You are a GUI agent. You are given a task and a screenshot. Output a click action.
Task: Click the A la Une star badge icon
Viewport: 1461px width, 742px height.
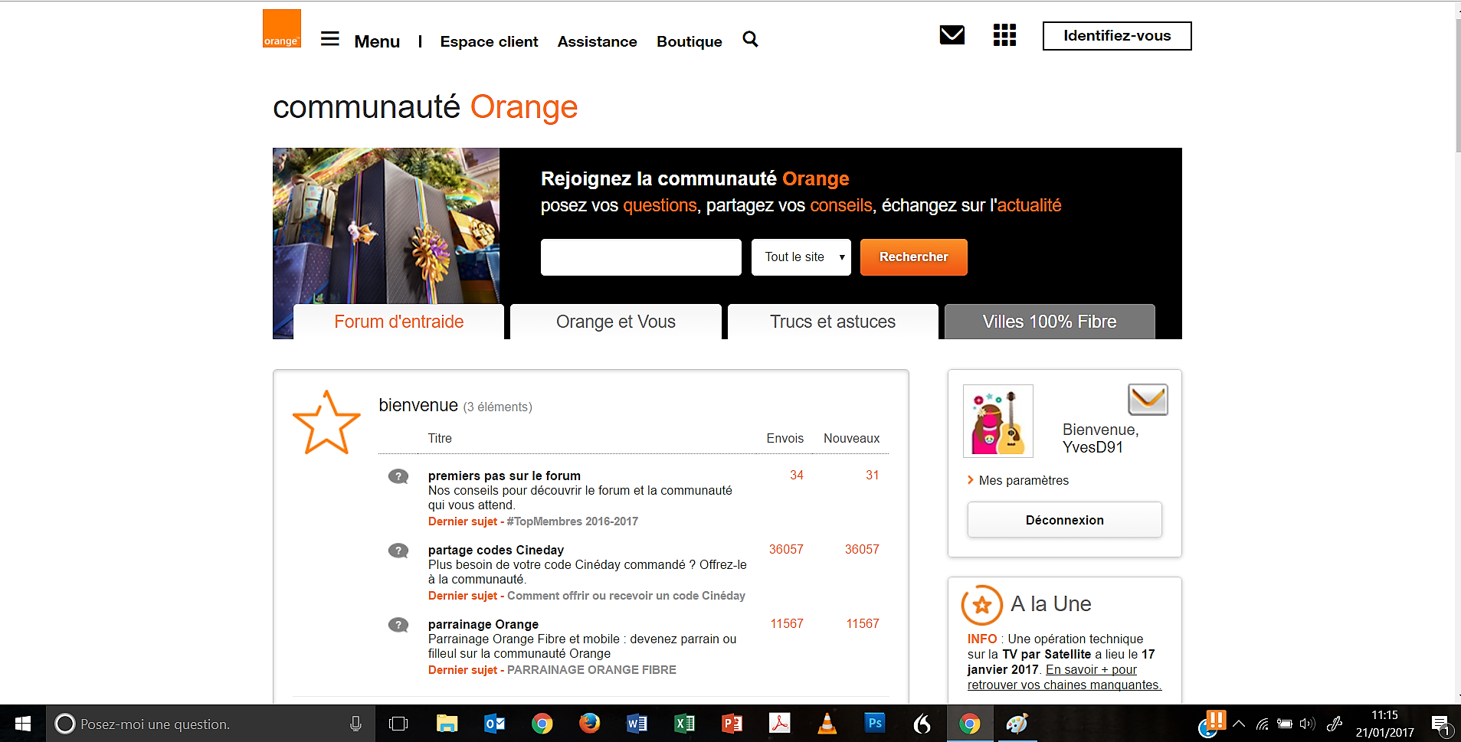(x=982, y=605)
